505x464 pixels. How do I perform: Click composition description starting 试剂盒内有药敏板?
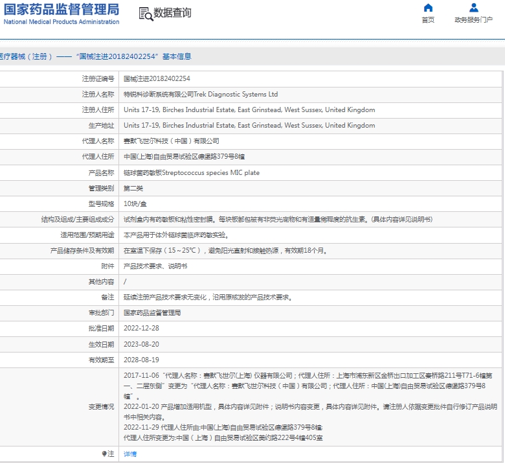[x=278, y=219]
